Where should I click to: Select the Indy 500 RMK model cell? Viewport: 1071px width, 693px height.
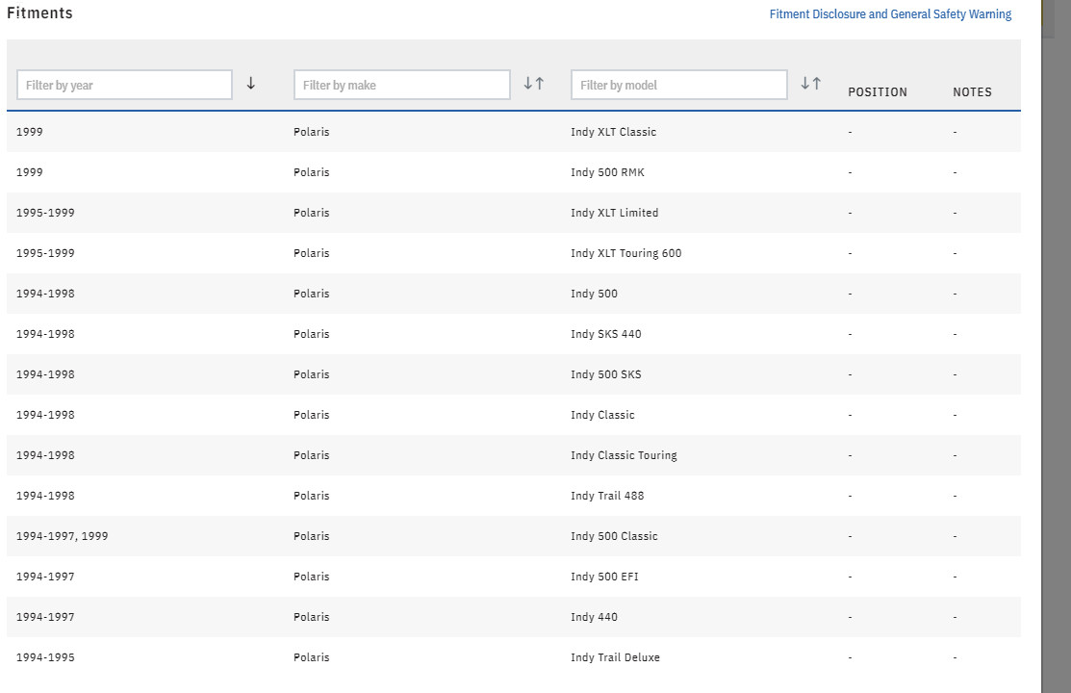click(607, 172)
